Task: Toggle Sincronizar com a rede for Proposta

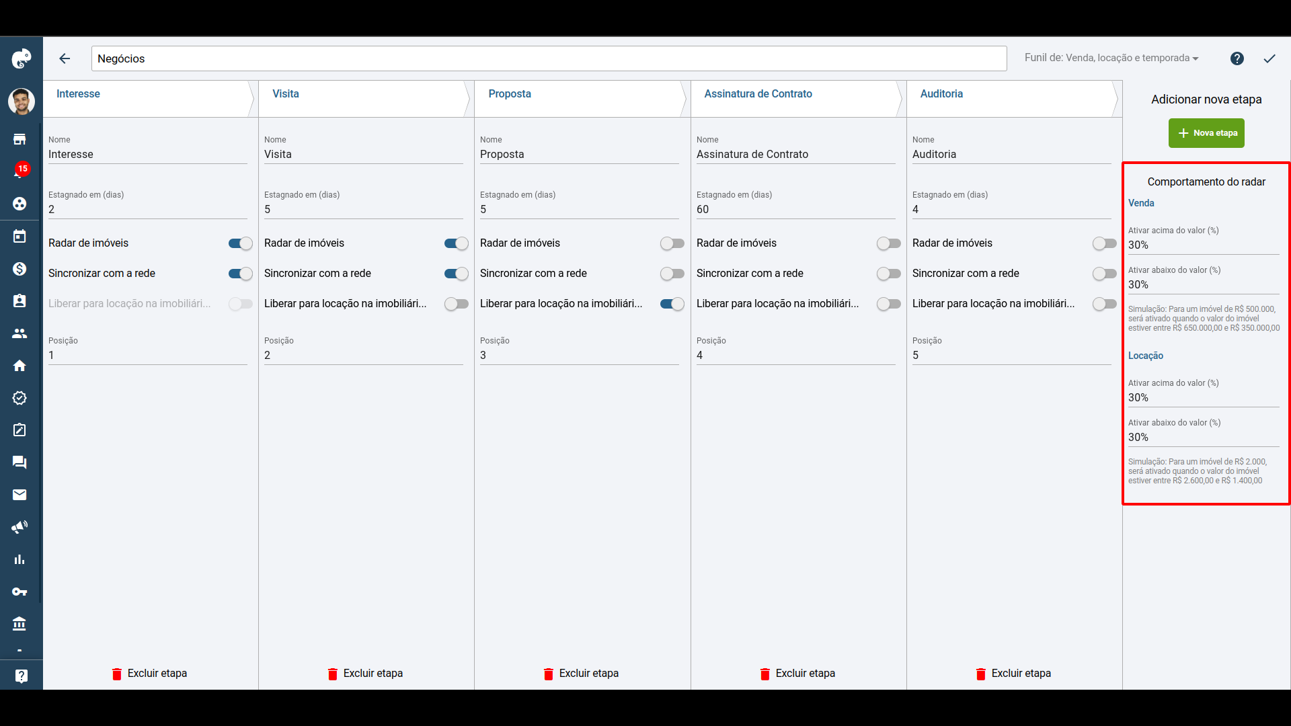Action: [x=672, y=274]
